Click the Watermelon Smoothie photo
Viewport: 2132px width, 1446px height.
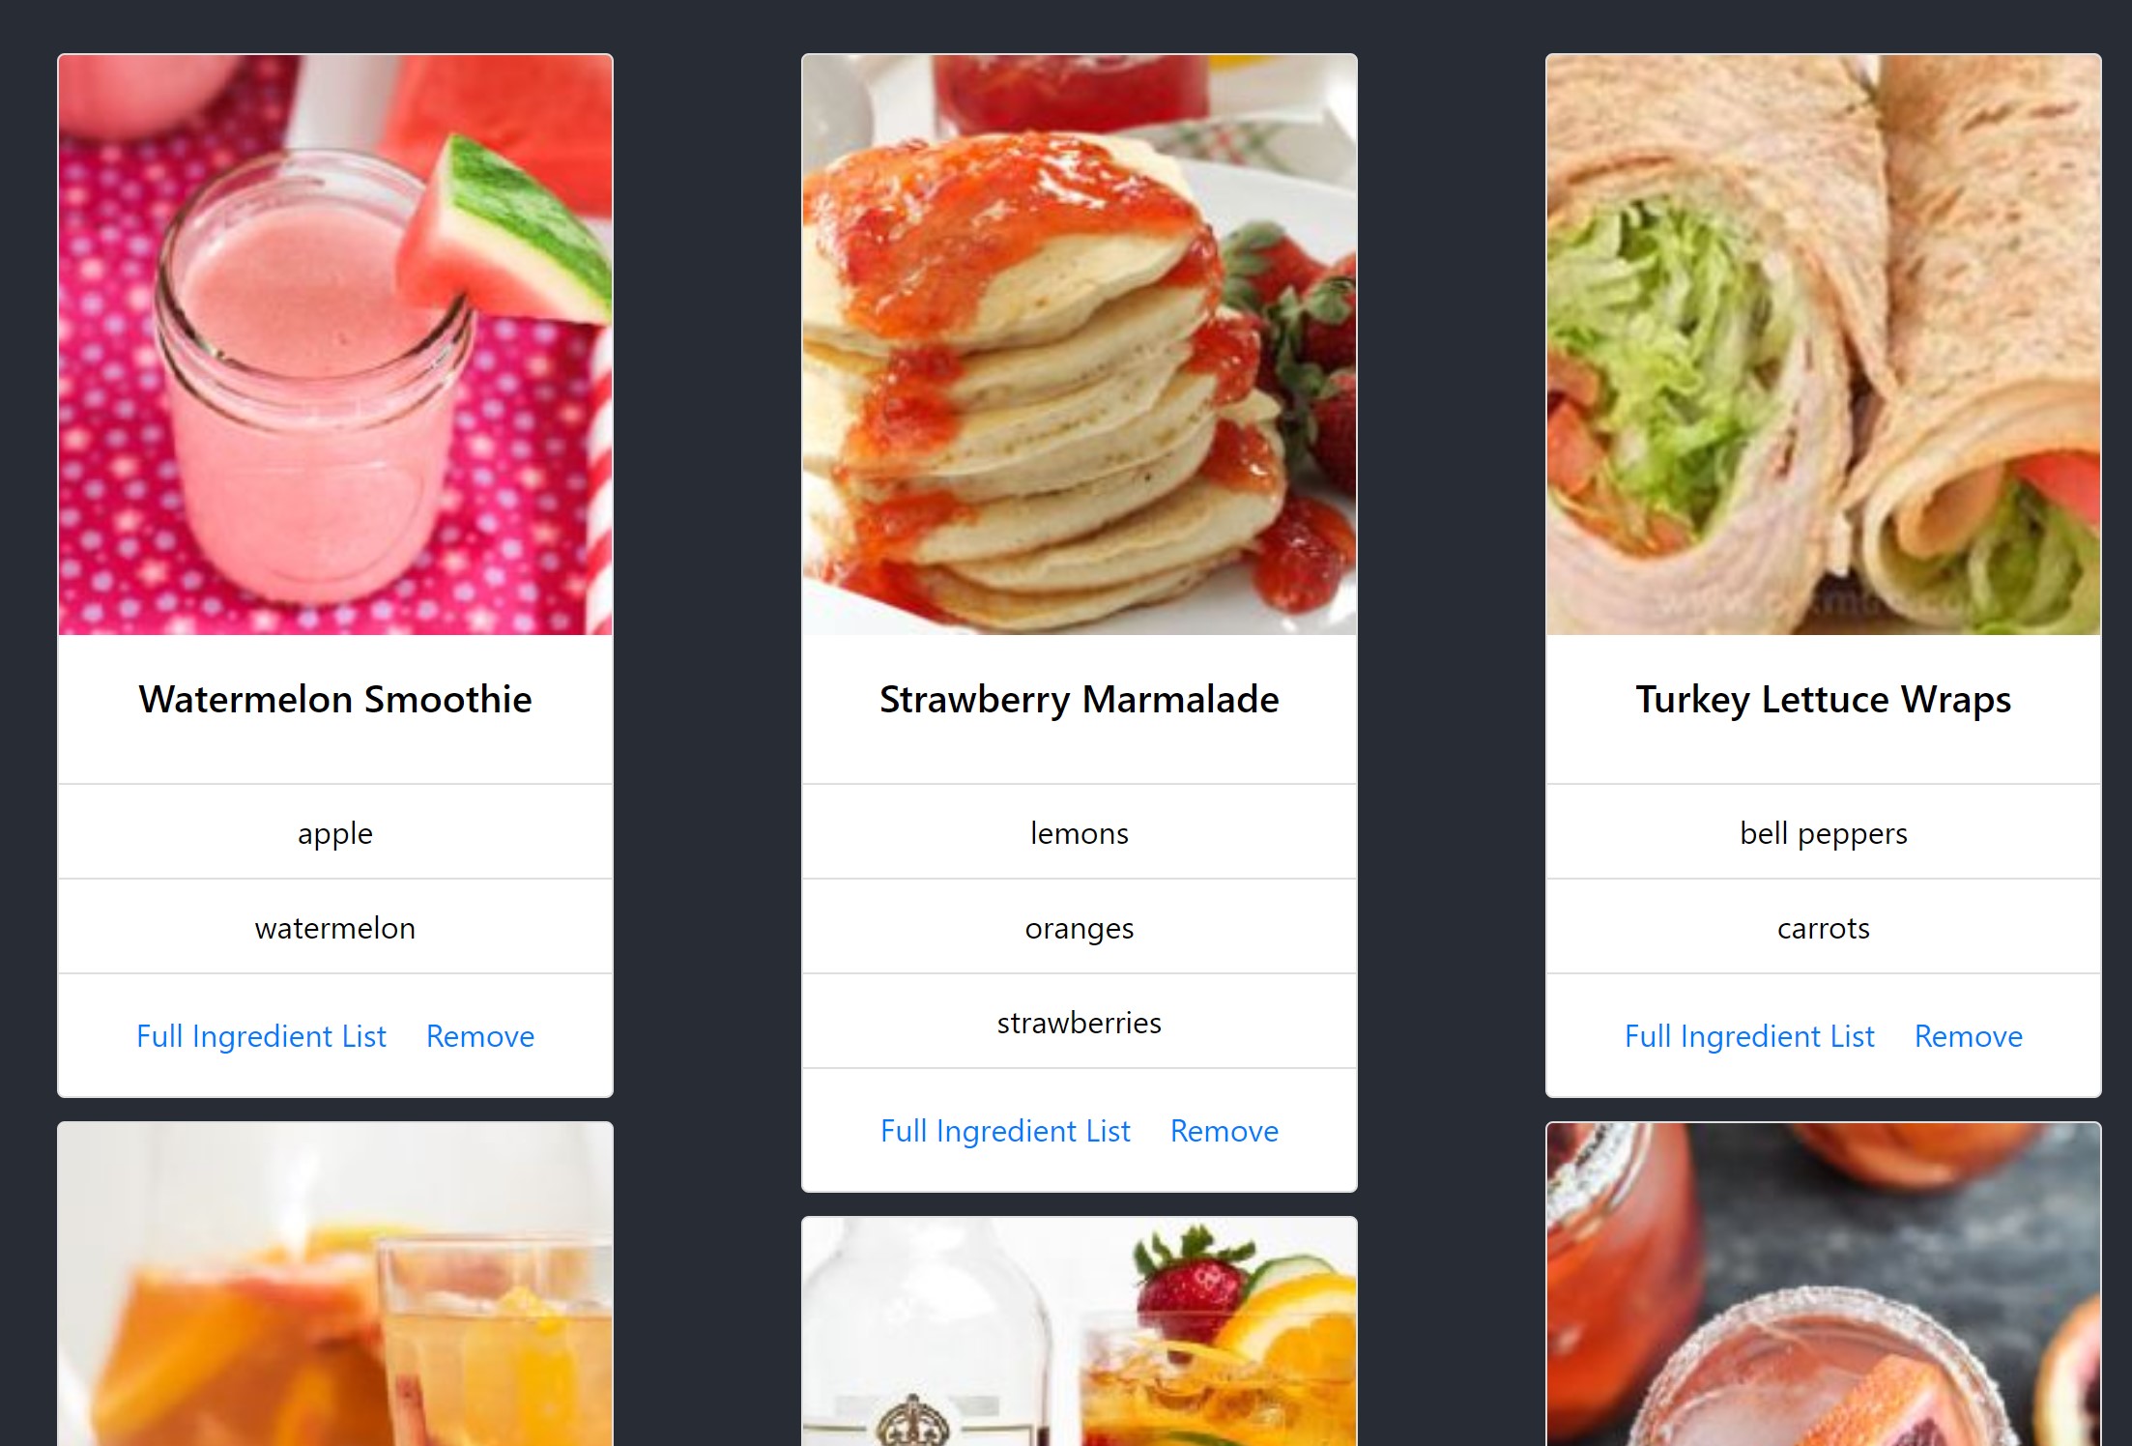pyautogui.click(x=335, y=345)
